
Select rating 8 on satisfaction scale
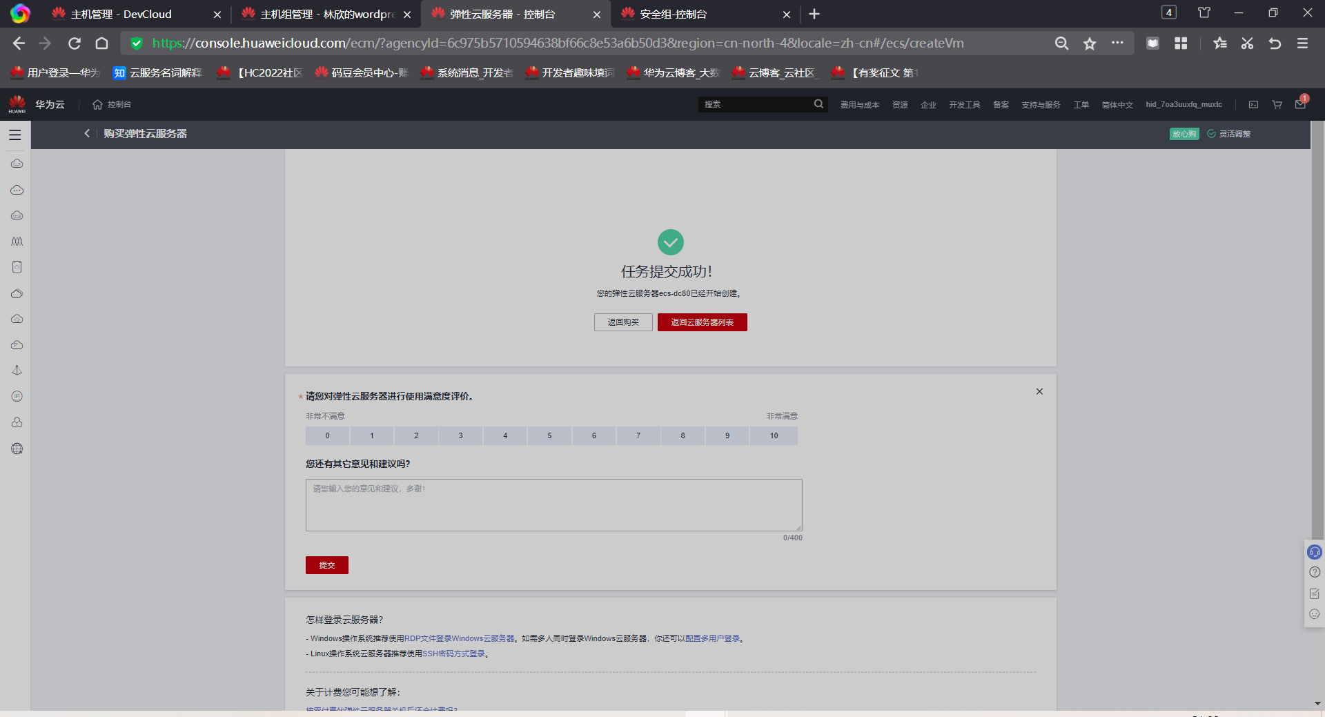tap(683, 435)
